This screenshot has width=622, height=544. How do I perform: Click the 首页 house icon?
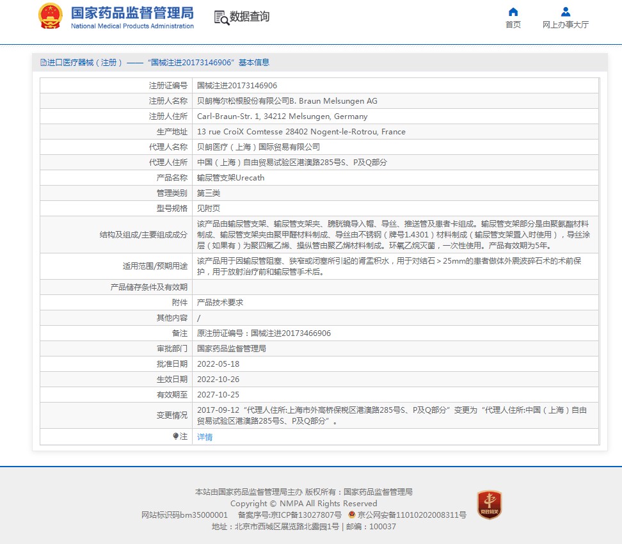(x=513, y=12)
